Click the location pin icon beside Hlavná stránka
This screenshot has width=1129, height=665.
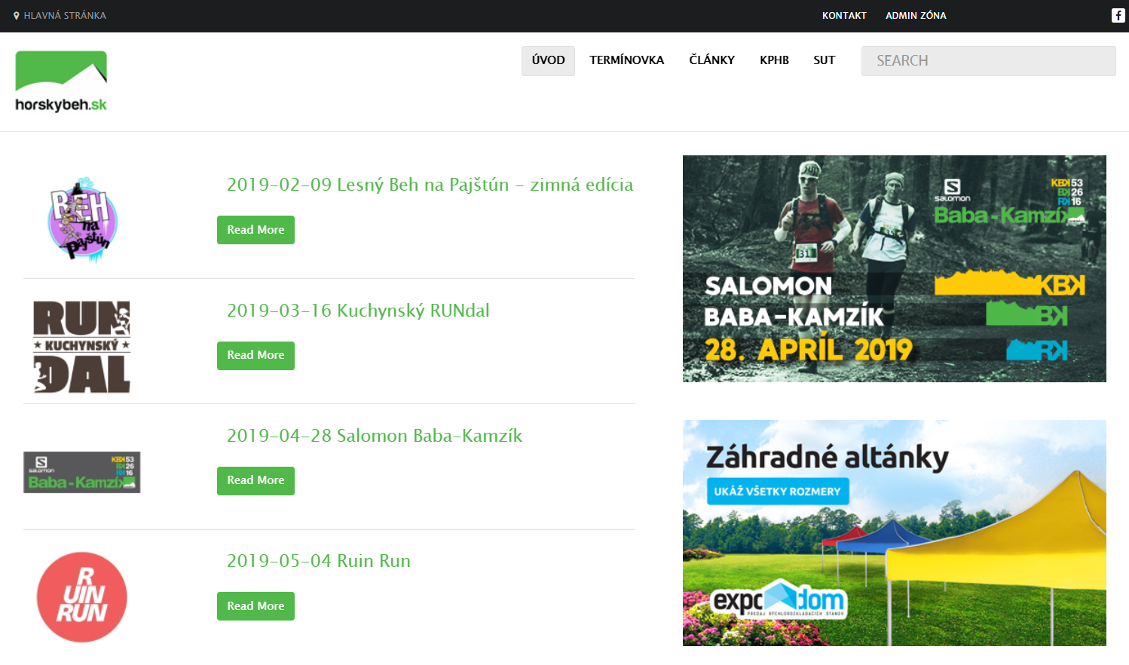(17, 15)
